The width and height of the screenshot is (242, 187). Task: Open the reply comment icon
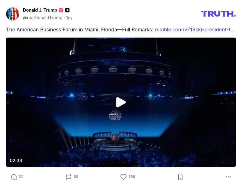(14, 177)
